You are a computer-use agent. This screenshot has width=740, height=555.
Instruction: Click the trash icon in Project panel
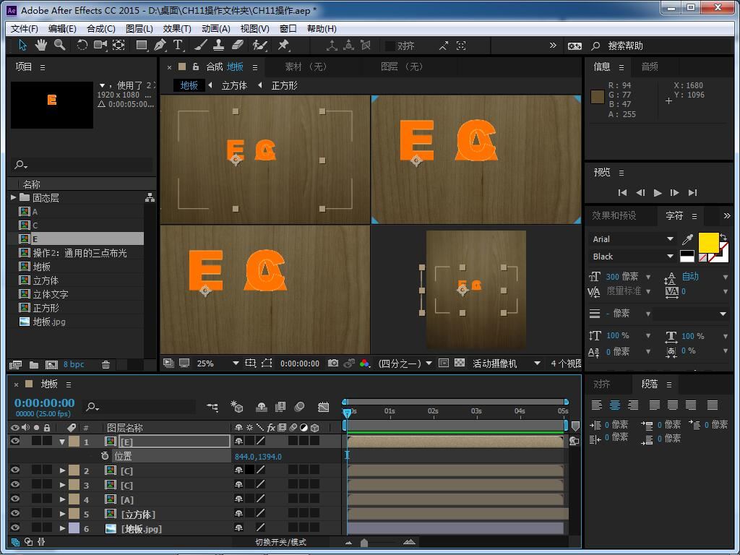pyautogui.click(x=106, y=364)
